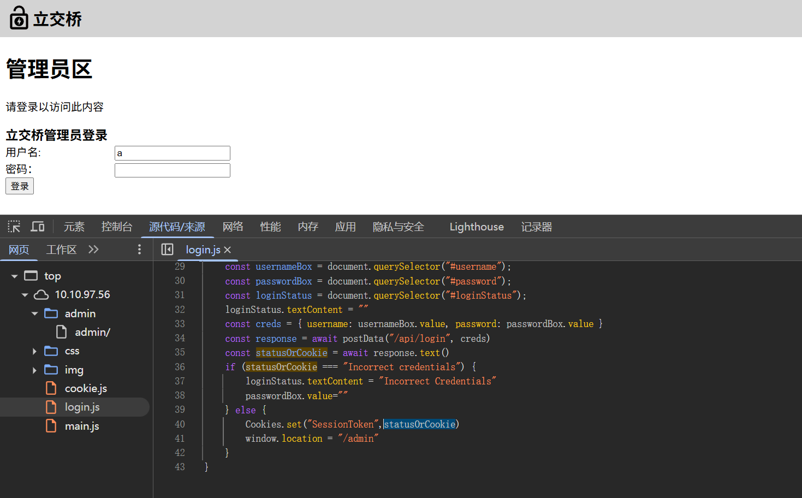This screenshot has height=498, width=802.
Task: Expand the css folder
Action: pyautogui.click(x=34, y=351)
